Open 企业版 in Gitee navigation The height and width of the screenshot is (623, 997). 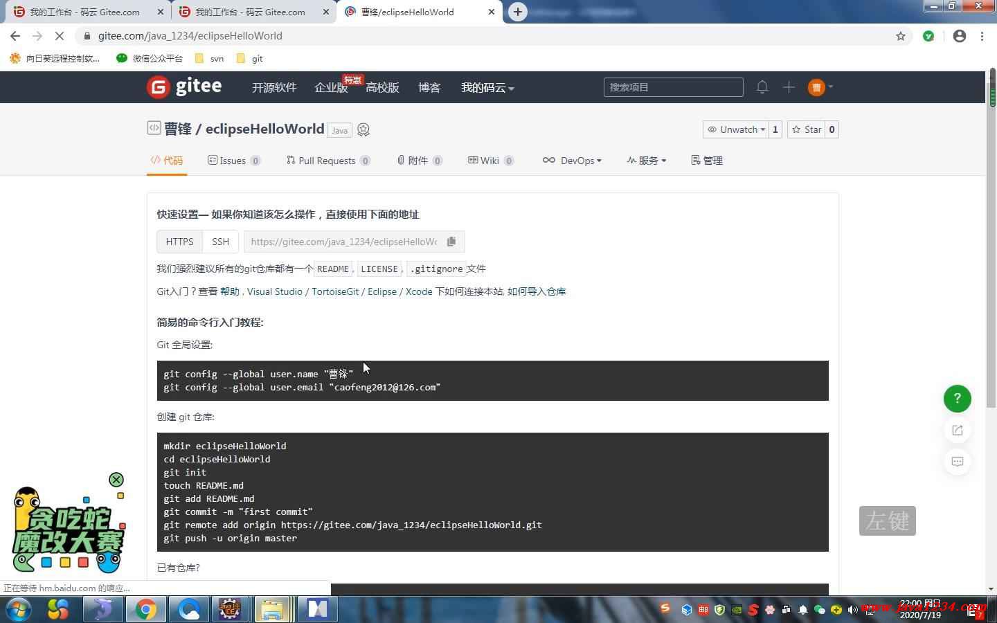[331, 87]
